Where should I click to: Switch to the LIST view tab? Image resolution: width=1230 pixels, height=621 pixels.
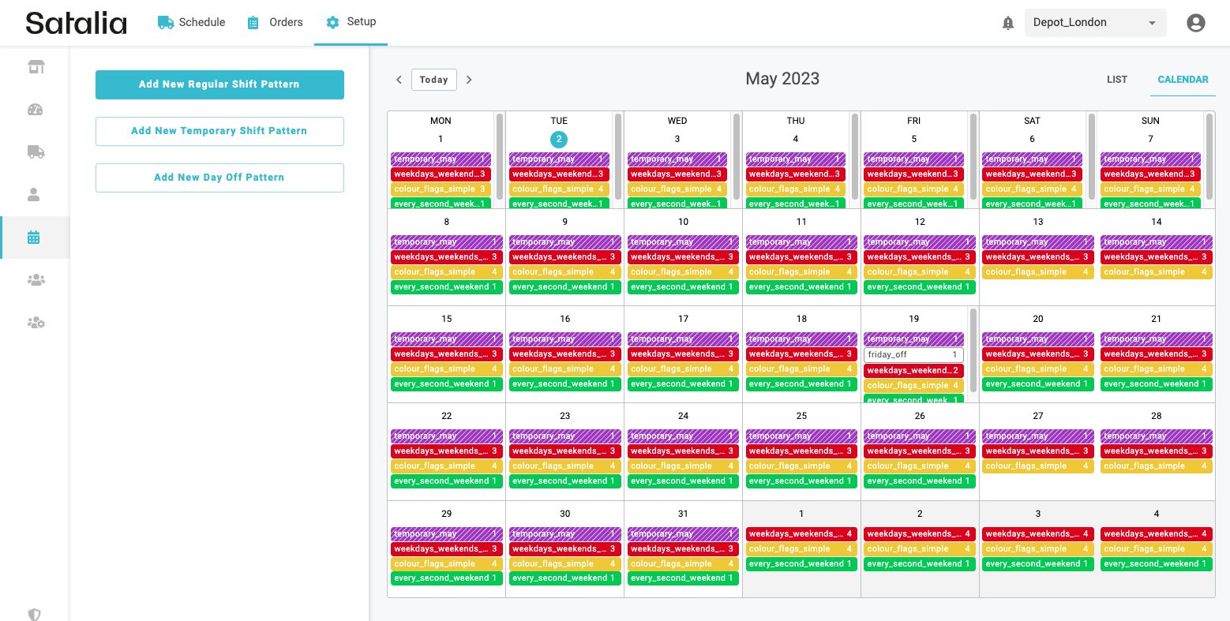1116,80
